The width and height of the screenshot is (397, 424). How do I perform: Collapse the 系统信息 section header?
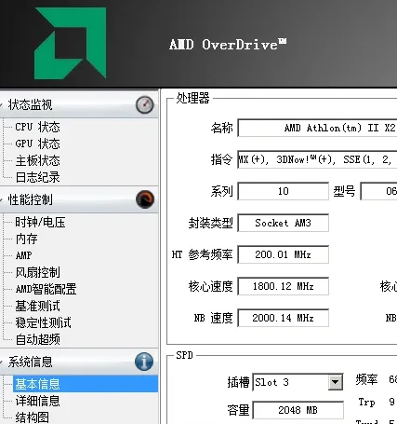coord(79,362)
